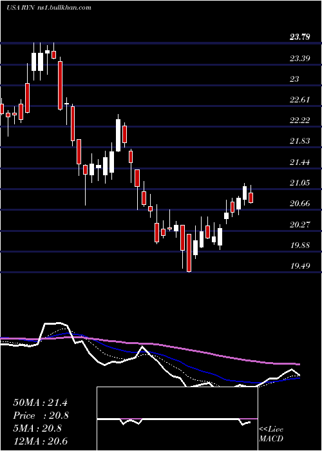Select the 20.27 price axis label
The width and height of the screenshot is (322, 451).
pos(300,225)
